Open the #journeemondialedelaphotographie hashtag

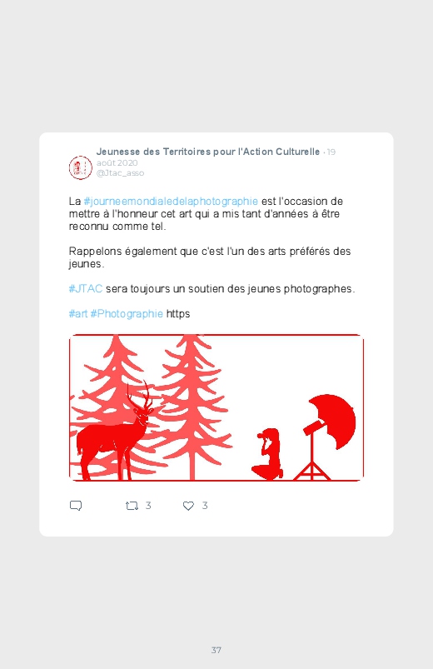tap(171, 201)
